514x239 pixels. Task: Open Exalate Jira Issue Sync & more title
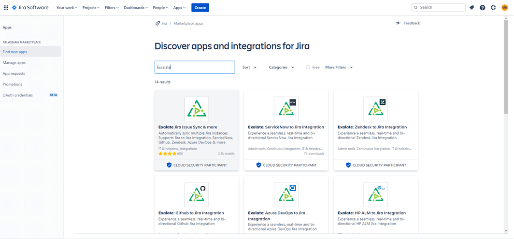(188, 127)
